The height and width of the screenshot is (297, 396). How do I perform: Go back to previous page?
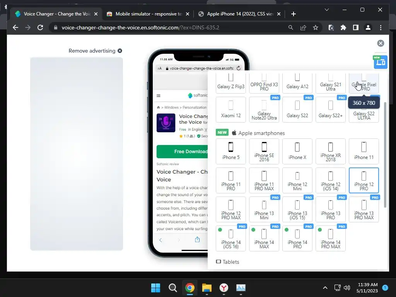tap(15, 27)
